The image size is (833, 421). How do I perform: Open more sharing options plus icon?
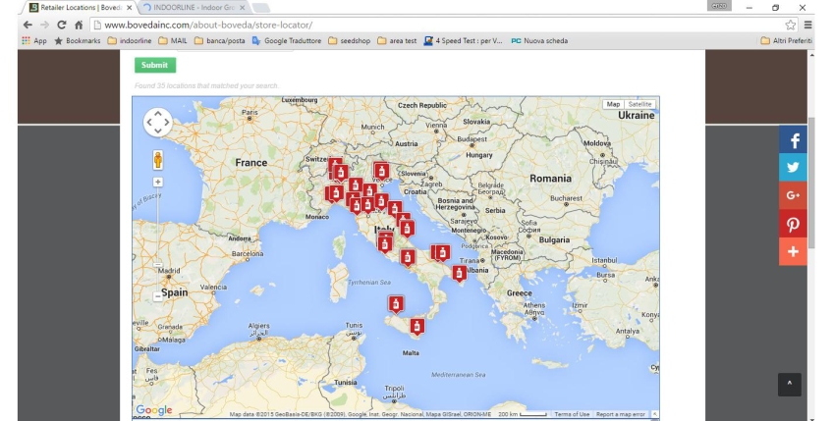click(x=793, y=251)
